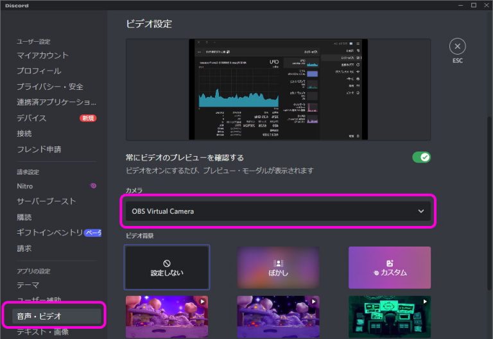Click the blocked icon in 設定しない tile
This screenshot has width=493, height=339.
point(167,263)
